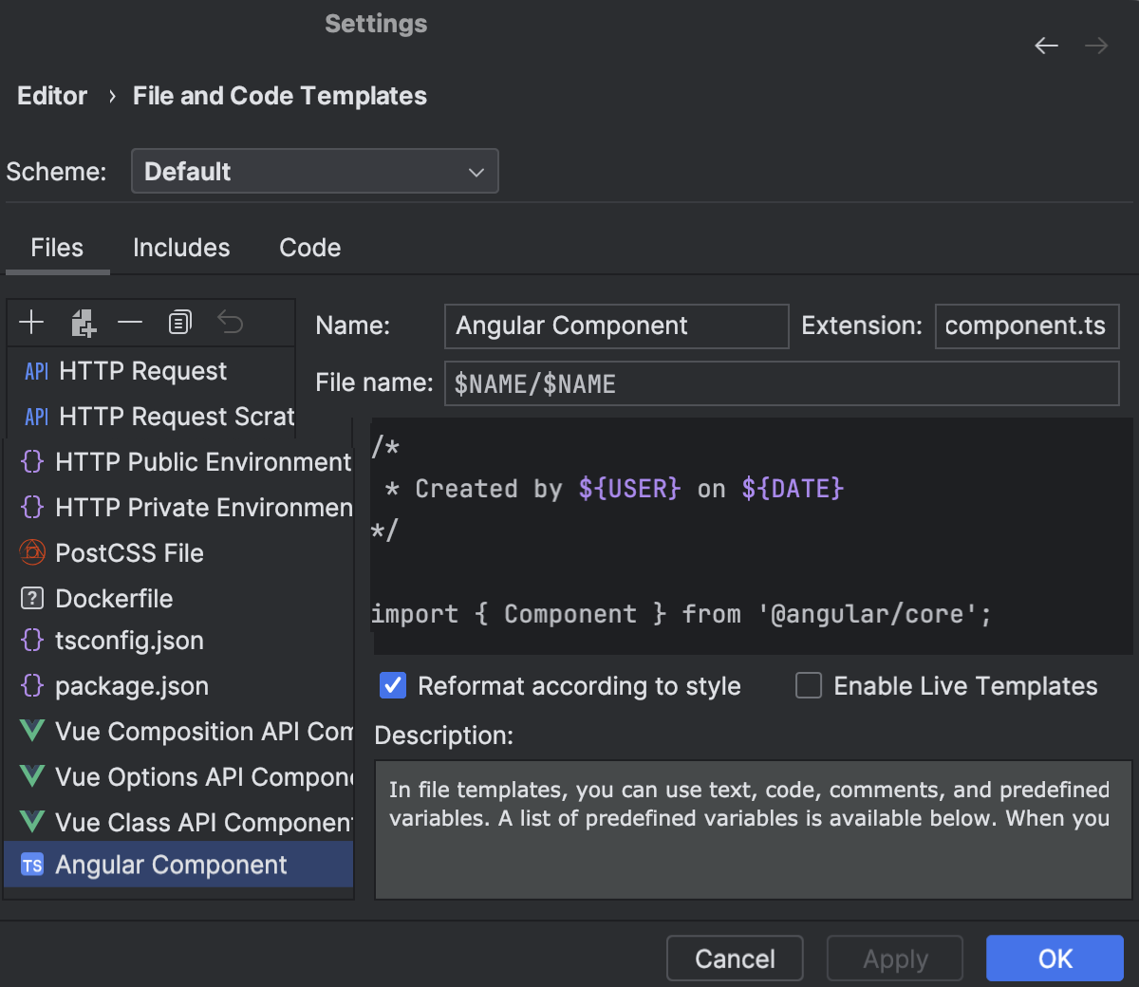Enable Live Templates checkbox
The width and height of the screenshot is (1139, 987).
point(808,685)
